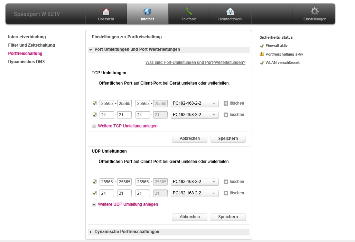355x242 pixels.
Task: Open the Telefonie phone icon
Action: (189, 11)
